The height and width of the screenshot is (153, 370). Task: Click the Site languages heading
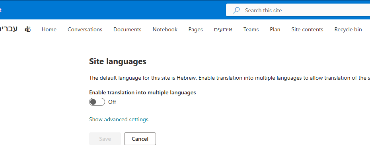pos(118,61)
